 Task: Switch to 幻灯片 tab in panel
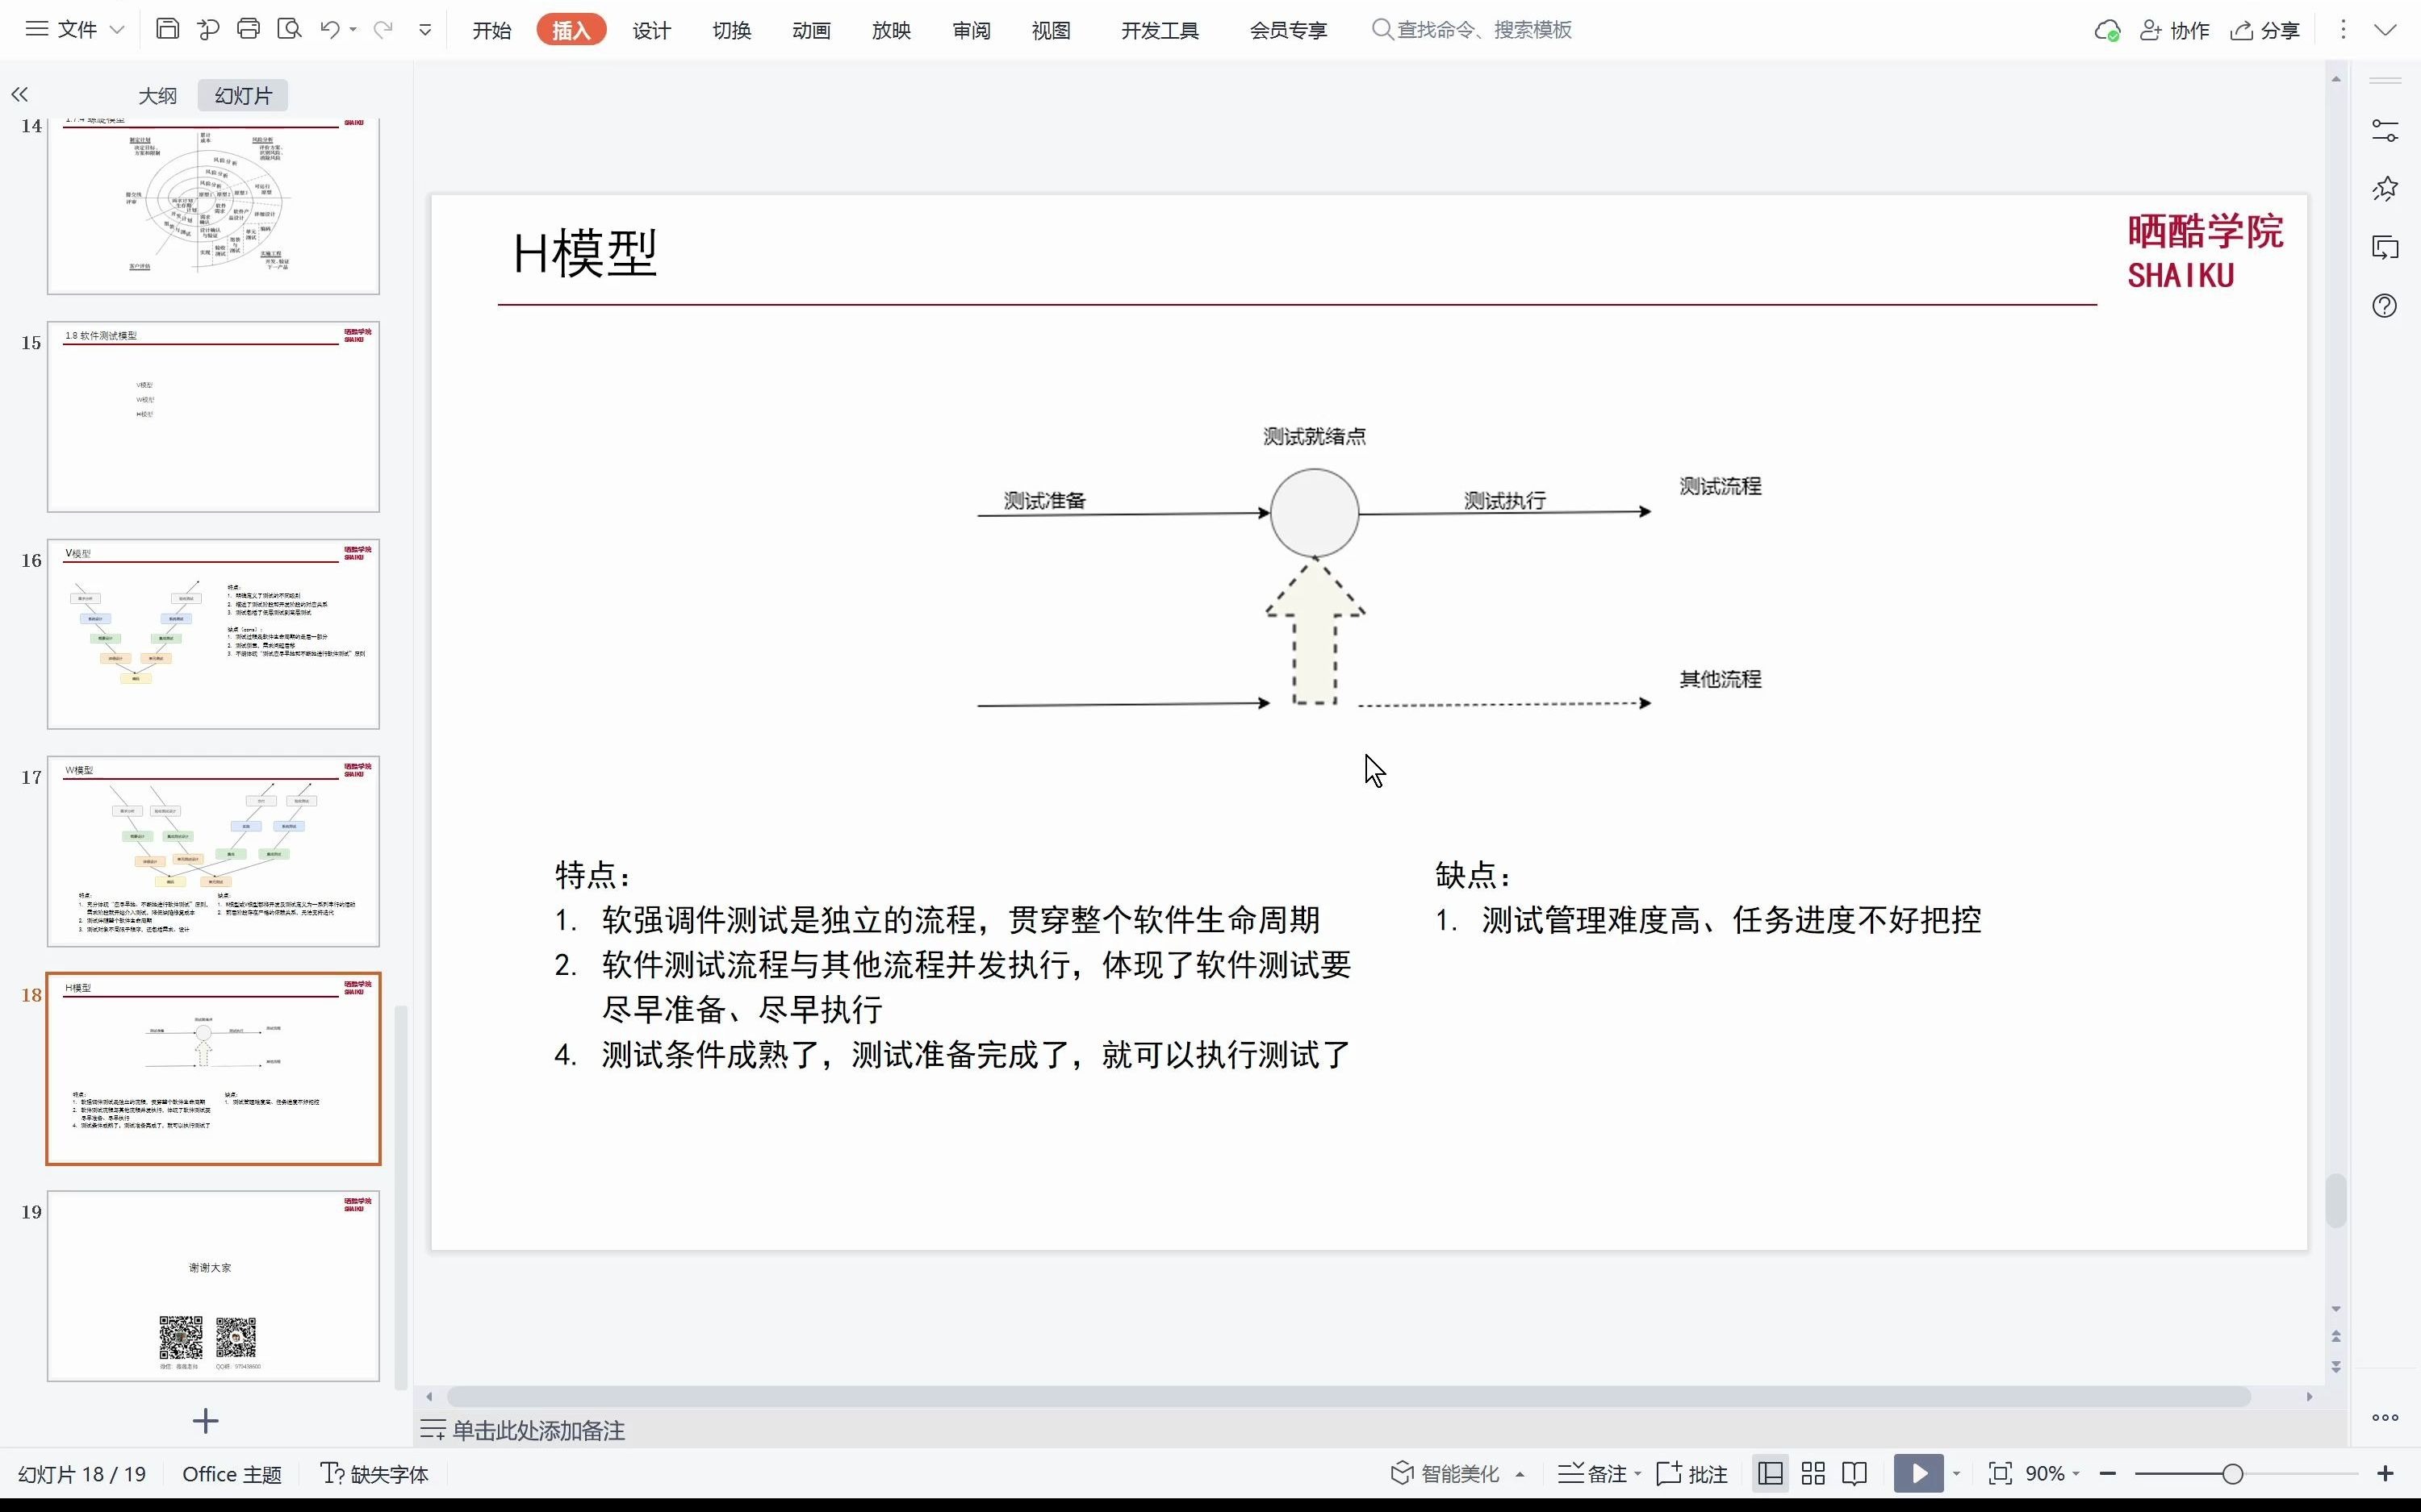point(242,94)
